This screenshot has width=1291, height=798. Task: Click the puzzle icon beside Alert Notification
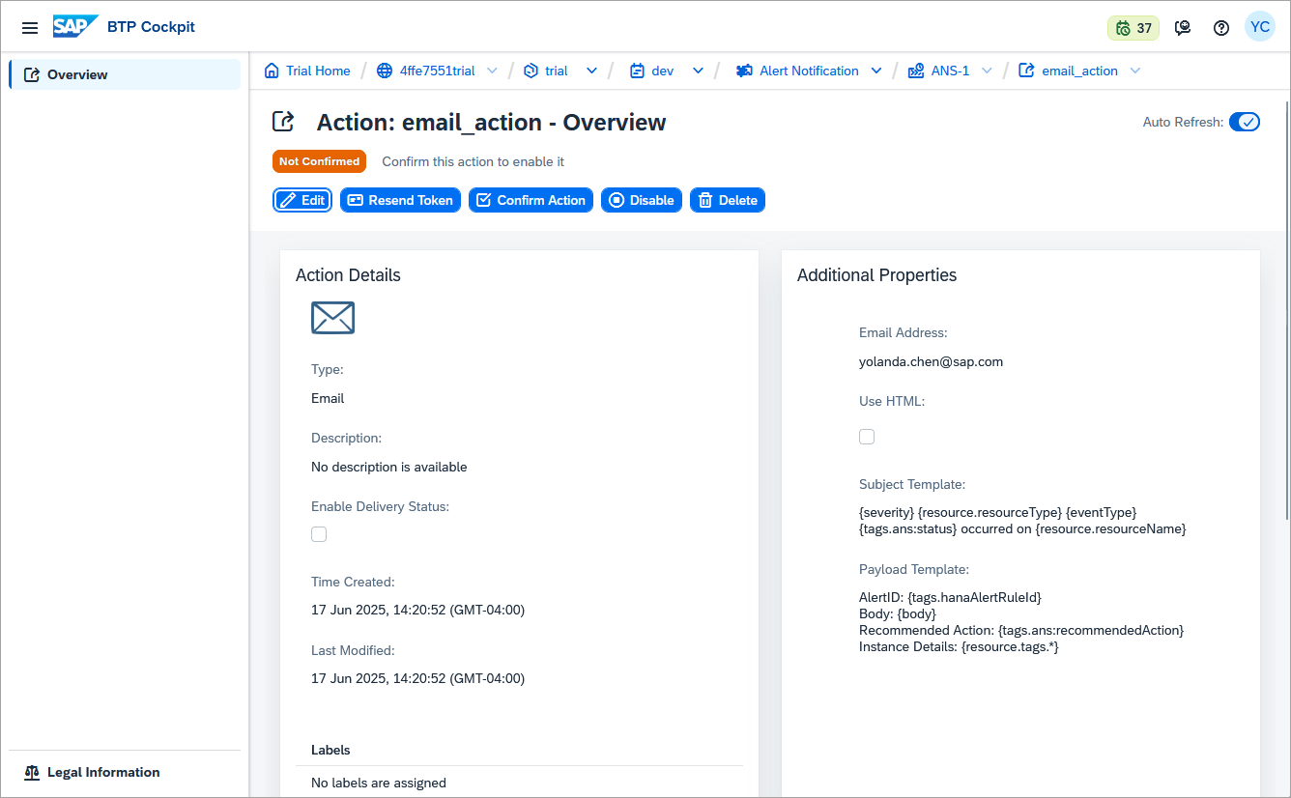744,71
